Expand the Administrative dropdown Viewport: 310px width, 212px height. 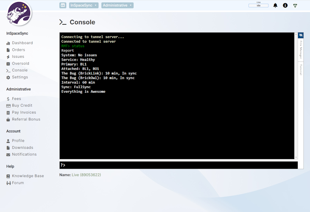tap(117, 6)
